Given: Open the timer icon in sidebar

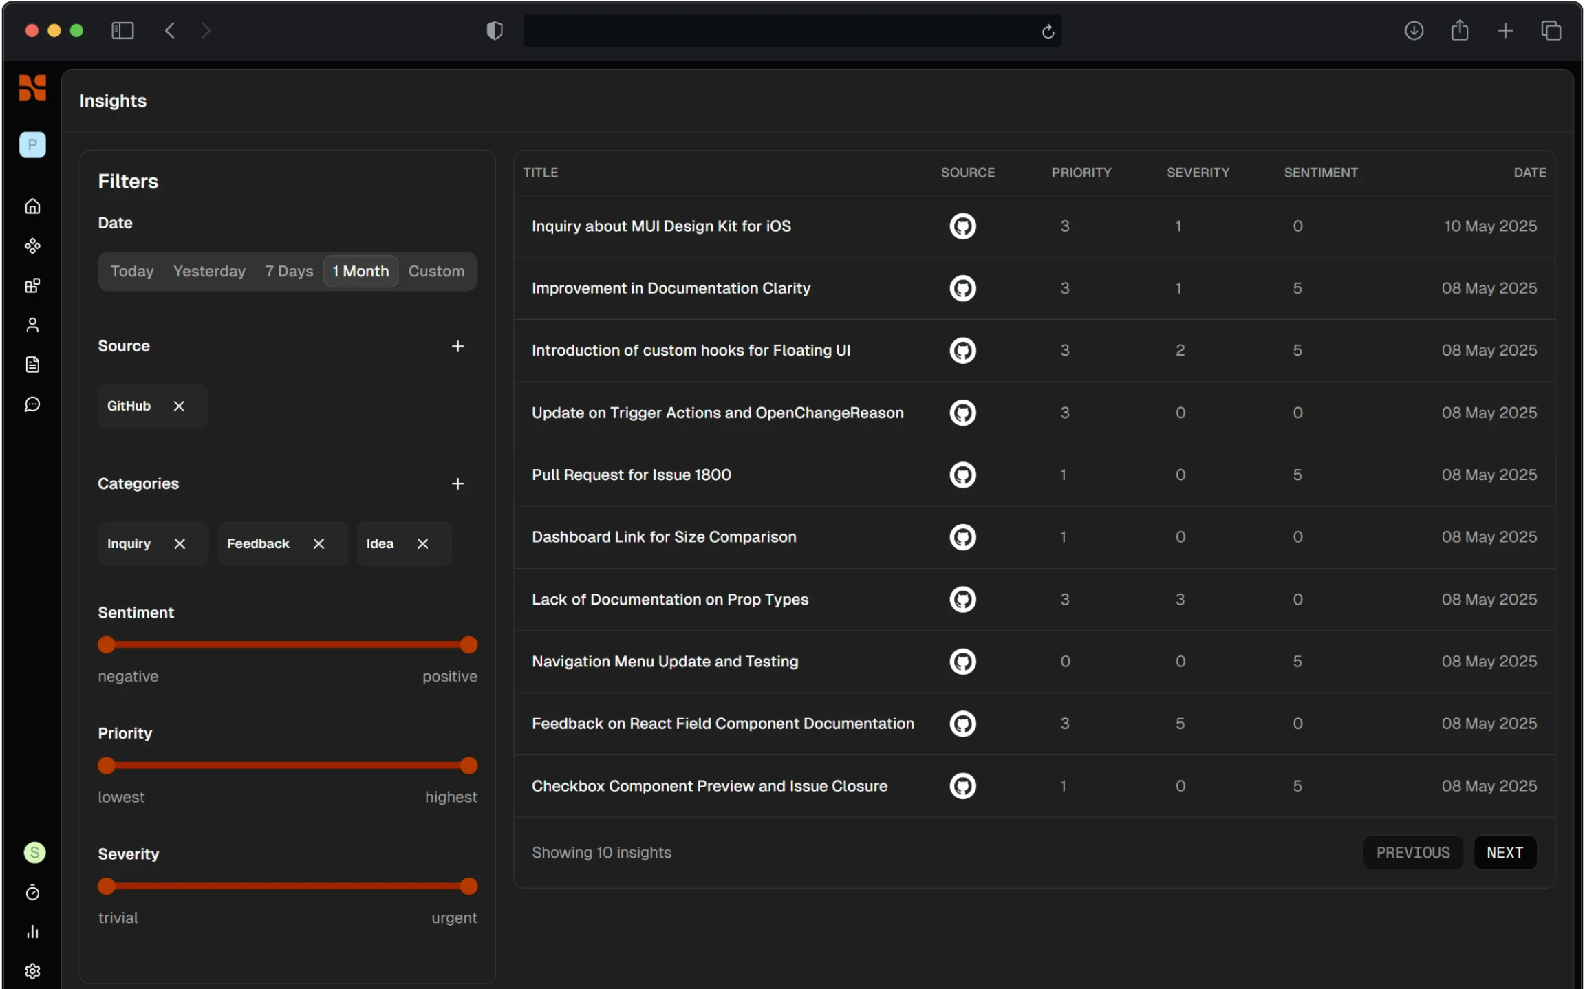Looking at the screenshot, I should tap(32, 893).
